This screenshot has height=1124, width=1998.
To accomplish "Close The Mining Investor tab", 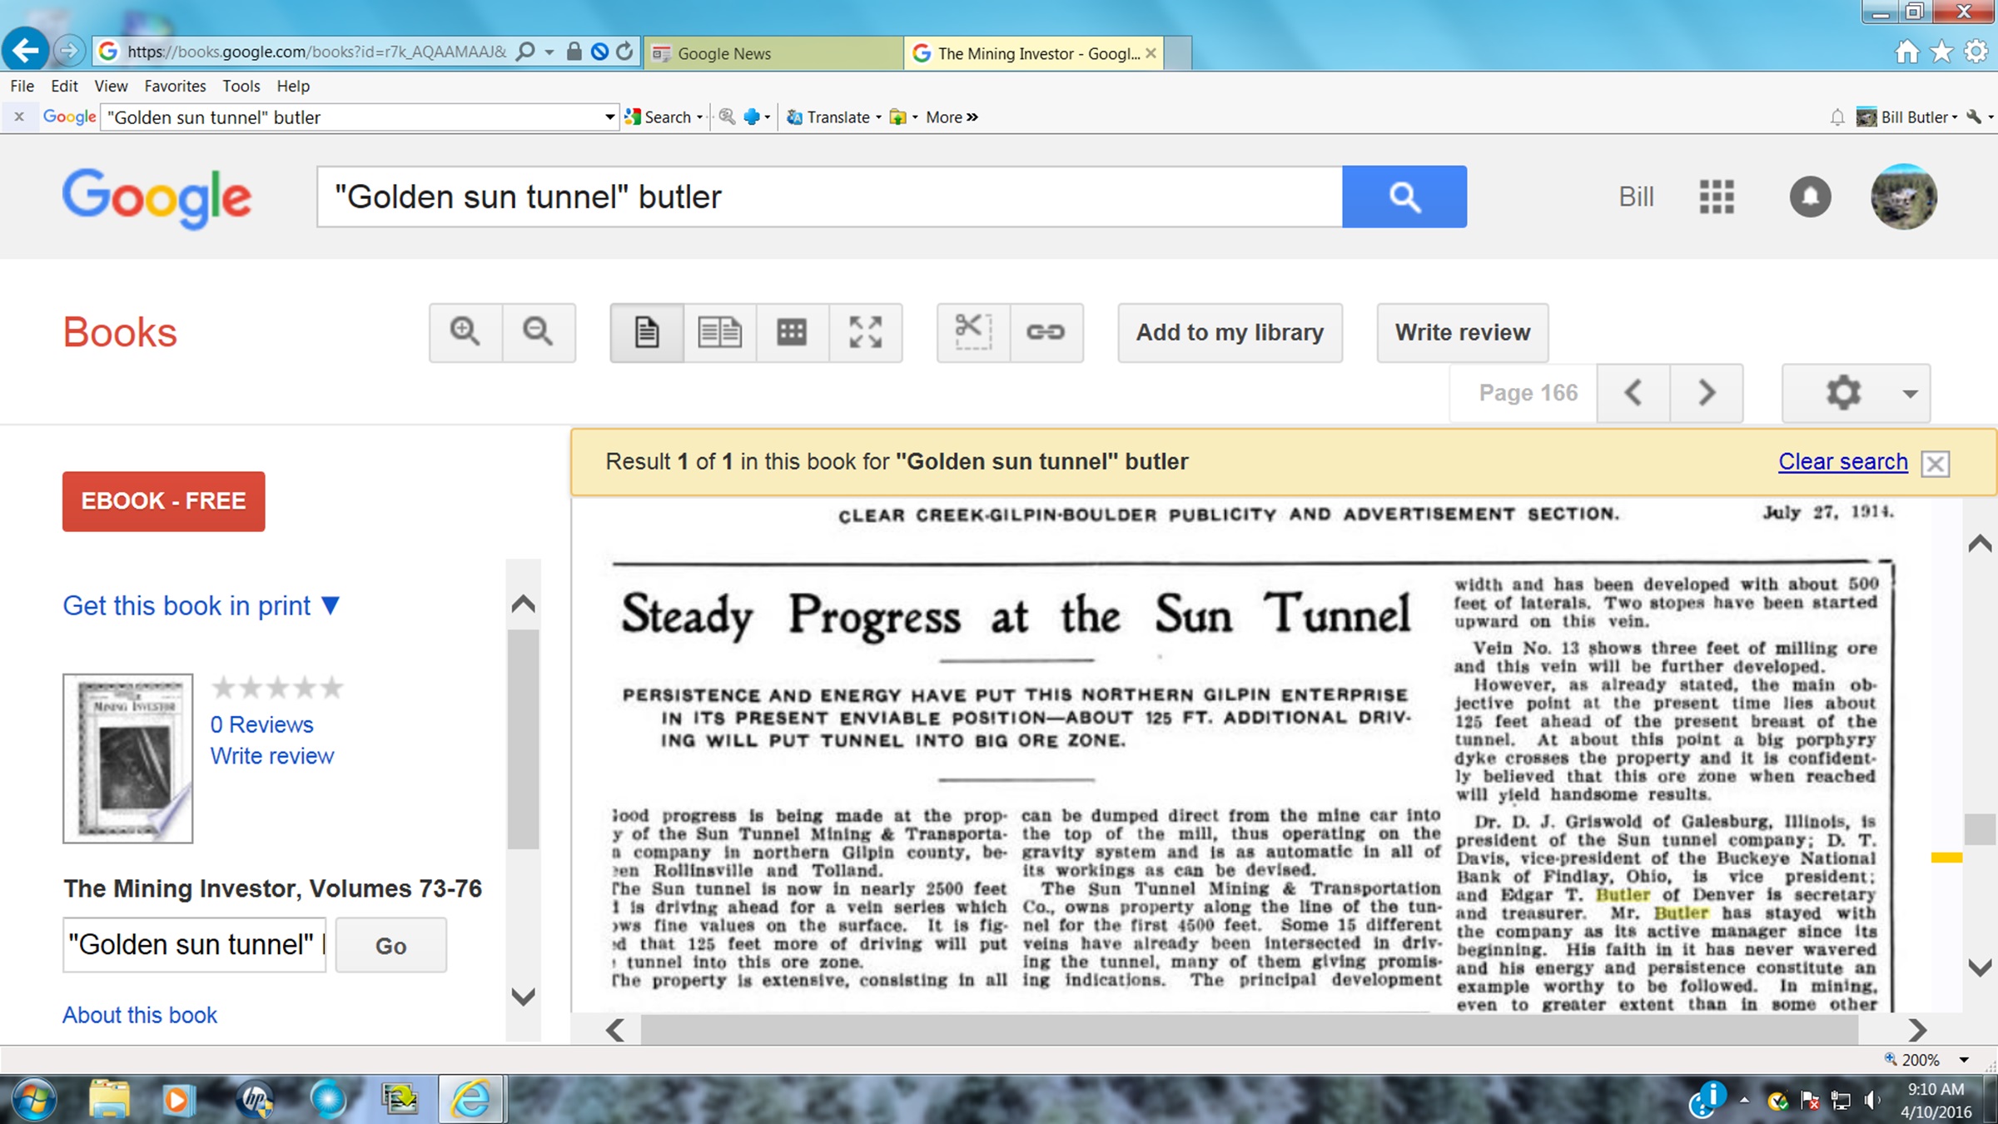I will (x=1151, y=53).
